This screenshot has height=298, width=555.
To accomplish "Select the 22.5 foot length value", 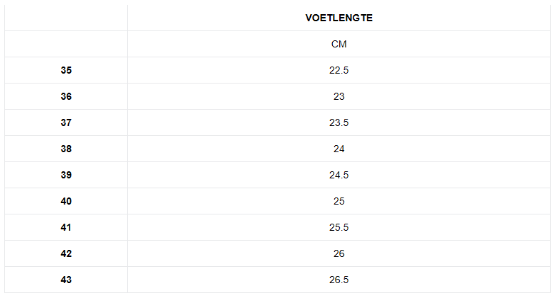I will click(x=339, y=70).
